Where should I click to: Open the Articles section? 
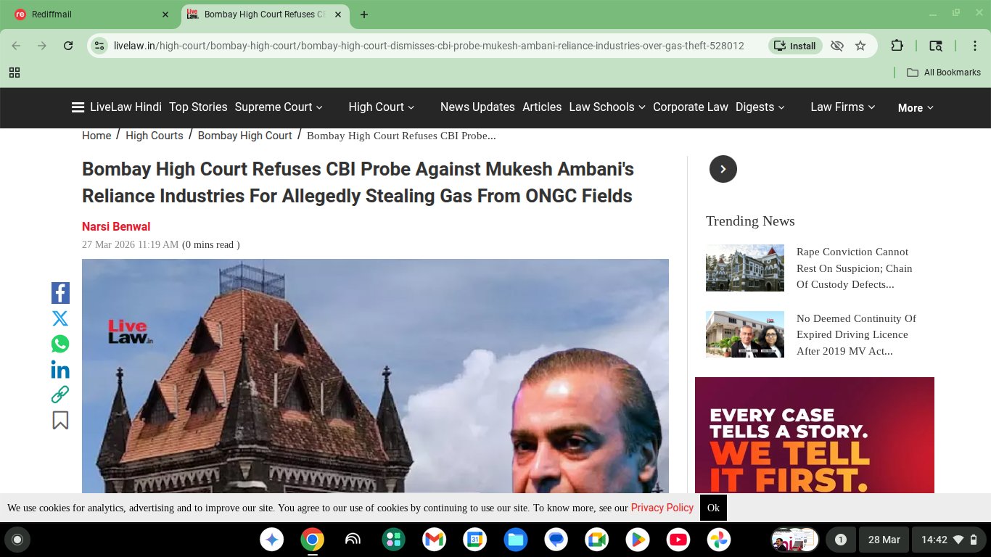[542, 107]
